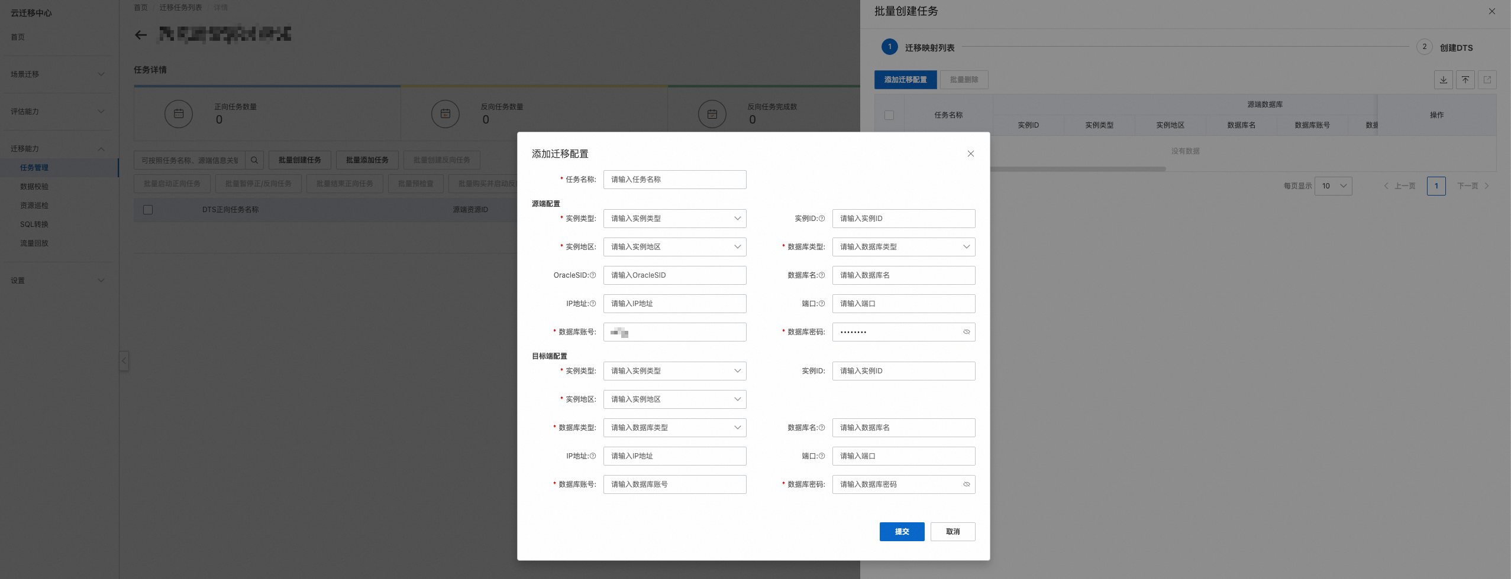Click the 首页 breadcrumb link

click(x=141, y=8)
